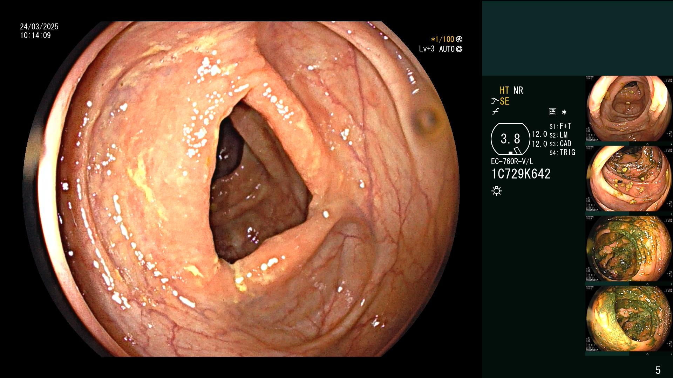Screen dimensions: 673x378
Task: Click the upper 12.0 value
Action: point(539,134)
